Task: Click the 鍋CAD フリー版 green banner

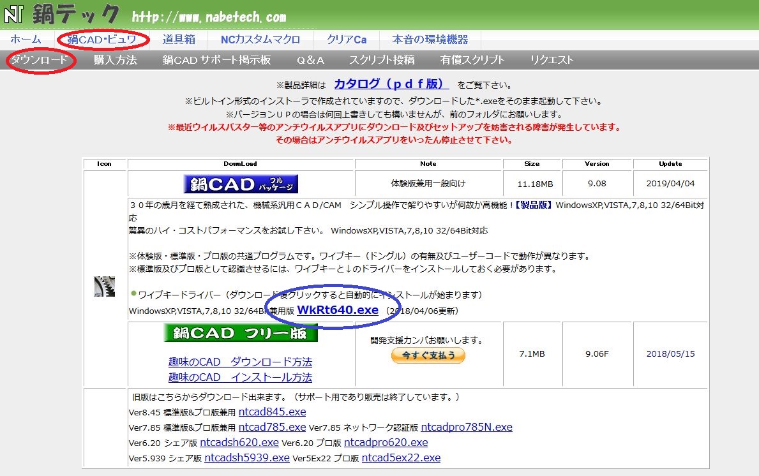Action: click(241, 333)
